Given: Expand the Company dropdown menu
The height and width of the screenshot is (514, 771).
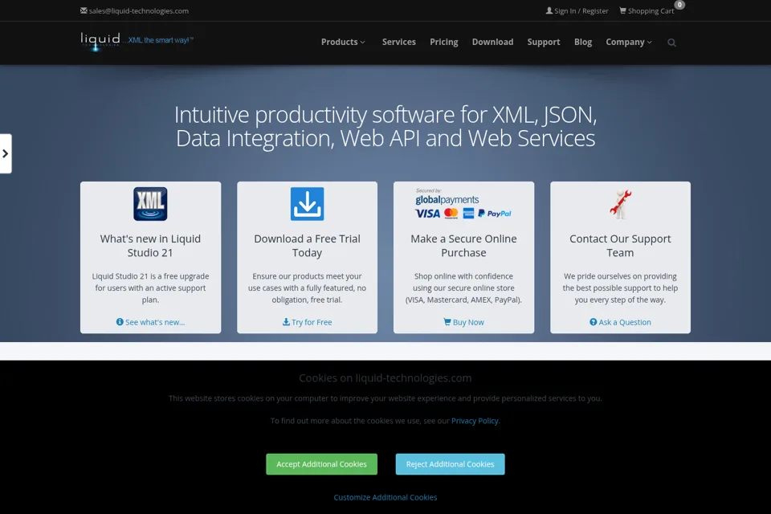Looking at the screenshot, I should (629, 43).
